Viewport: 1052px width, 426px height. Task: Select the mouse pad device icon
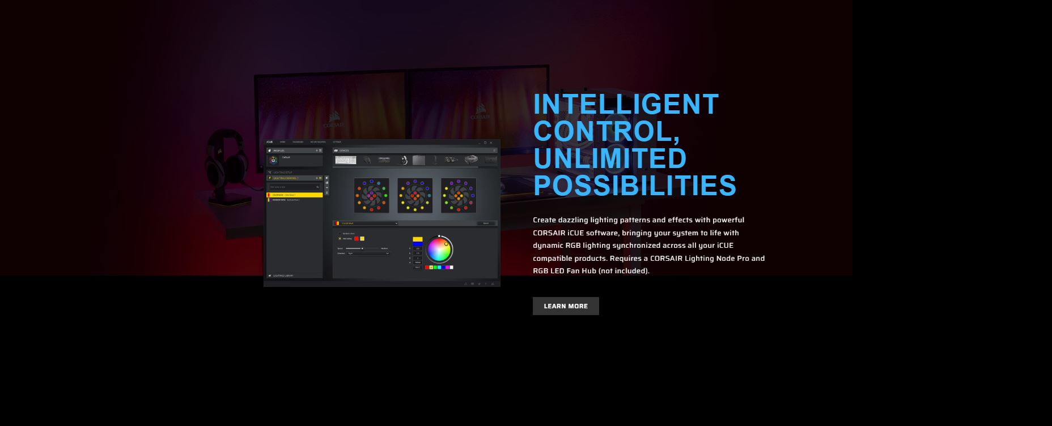click(x=419, y=160)
